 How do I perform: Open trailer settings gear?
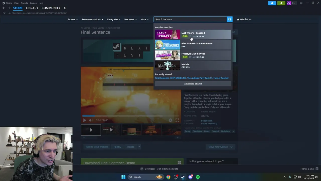[171, 120]
